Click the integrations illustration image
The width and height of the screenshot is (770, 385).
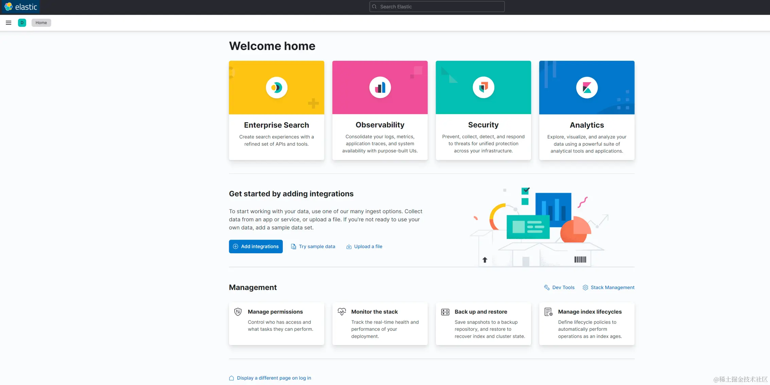coord(539,226)
